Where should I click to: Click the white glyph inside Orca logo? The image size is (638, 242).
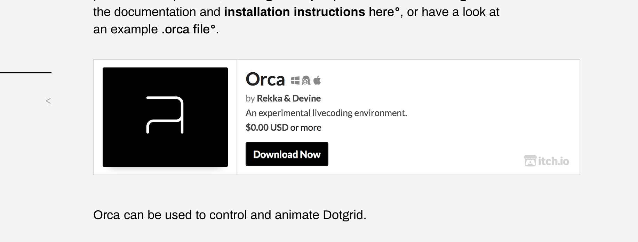pos(165,115)
